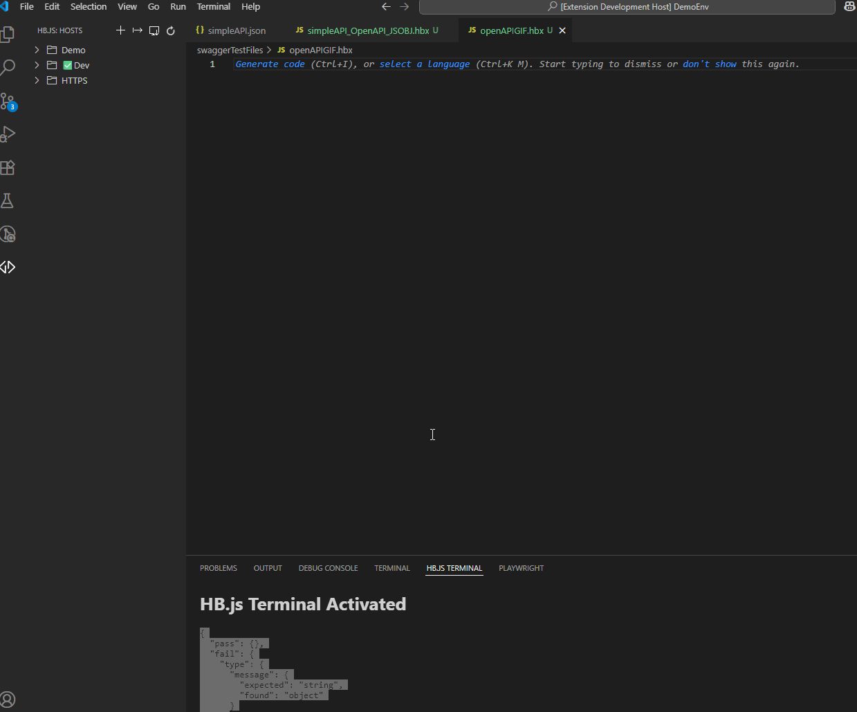Open the Search view

(8, 67)
